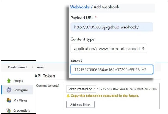Click the generated API token value
168x114 pixels.
(x=127, y=89)
